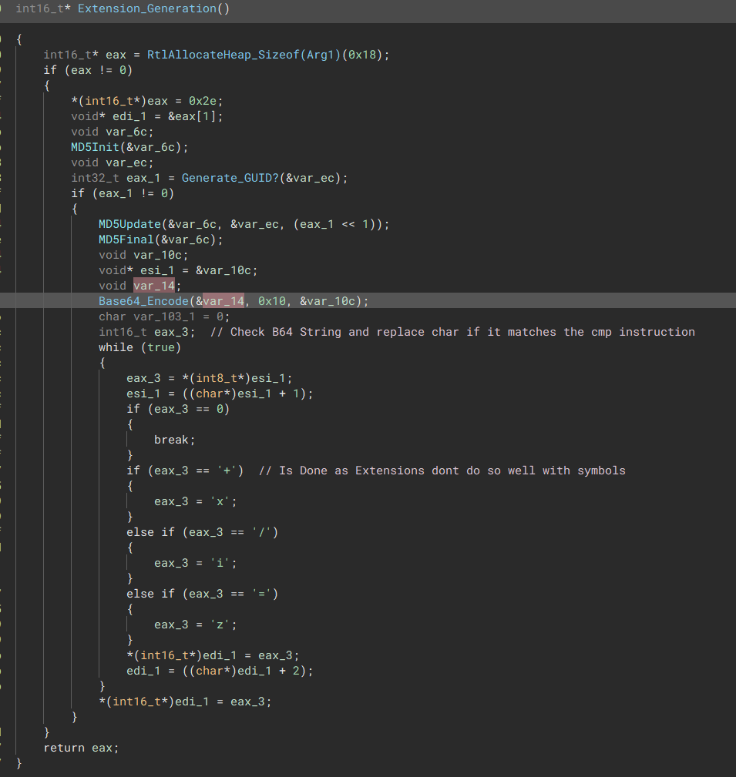Click the gutter marker beside Extension_Generation
Screen dimensions: 736x777
point(2,8)
